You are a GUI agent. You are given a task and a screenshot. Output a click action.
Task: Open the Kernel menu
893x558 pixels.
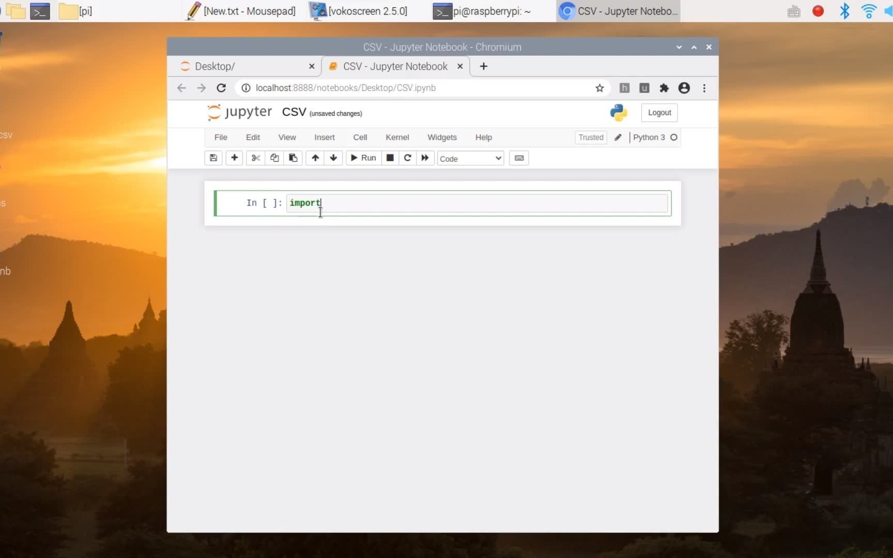tap(397, 137)
